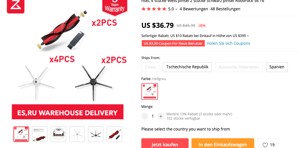Click the US $3.00 new user coupon
This screenshot has height=148, width=307.
point(173,43)
